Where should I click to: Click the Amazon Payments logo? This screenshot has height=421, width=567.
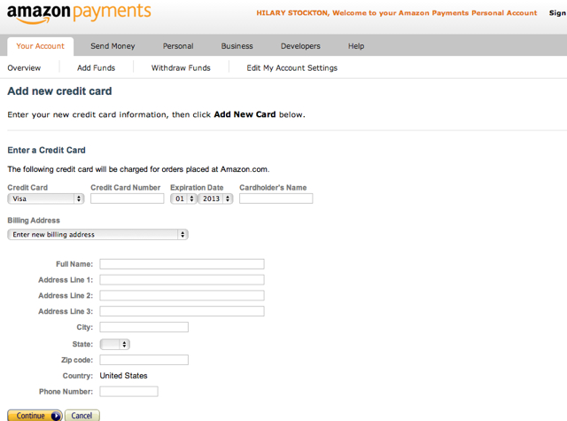[x=79, y=14]
